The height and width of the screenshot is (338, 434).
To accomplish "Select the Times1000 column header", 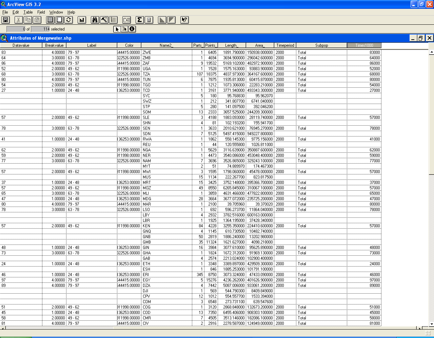I will [x=363, y=45].
